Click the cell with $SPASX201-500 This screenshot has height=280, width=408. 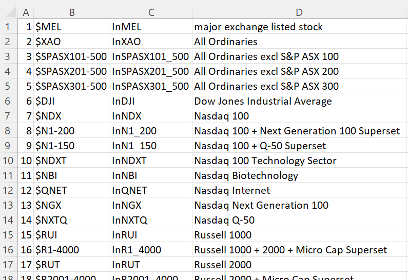[72, 71]
